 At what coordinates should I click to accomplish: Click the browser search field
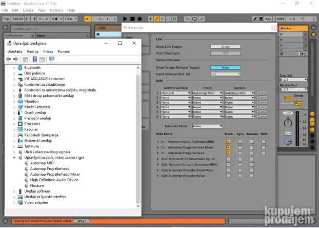[x=50, y=29]
